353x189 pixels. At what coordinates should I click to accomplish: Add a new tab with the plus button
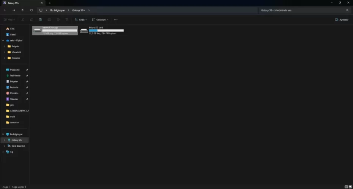tap(50, 3)
